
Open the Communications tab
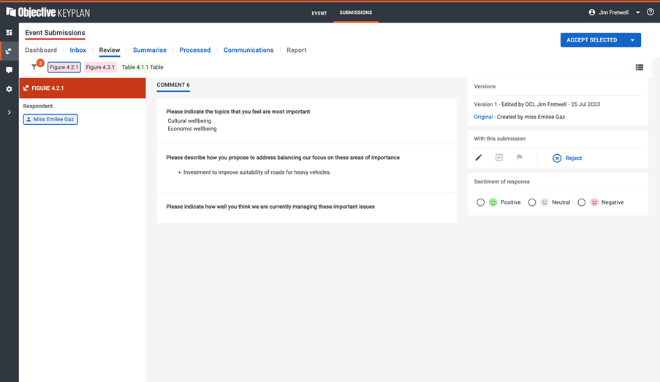pos(249,50)
